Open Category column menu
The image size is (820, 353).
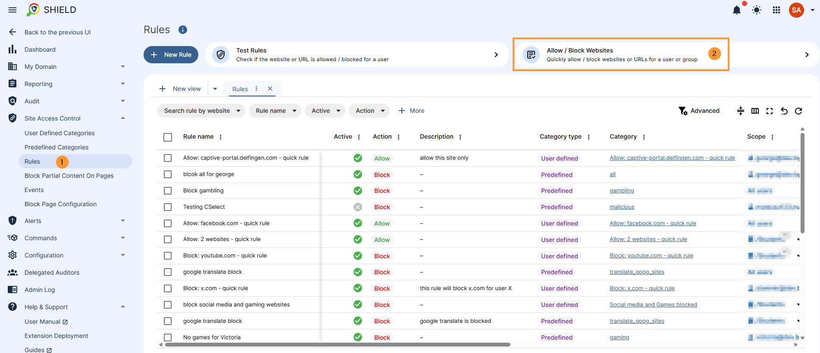click(644, 137)
